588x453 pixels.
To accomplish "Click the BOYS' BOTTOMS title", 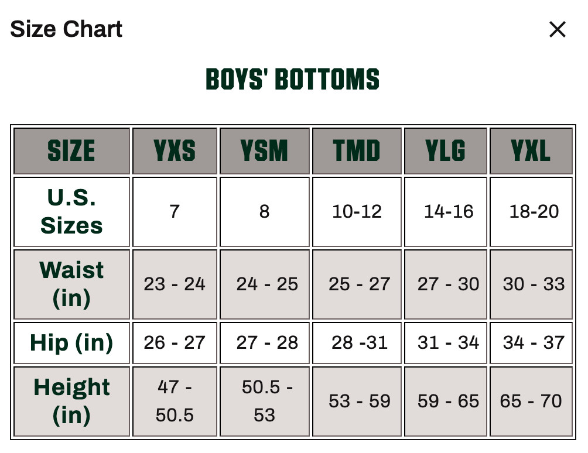I will coord(292,79).
